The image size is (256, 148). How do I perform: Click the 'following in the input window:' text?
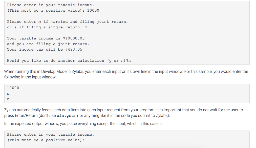[x=30, y=77]
